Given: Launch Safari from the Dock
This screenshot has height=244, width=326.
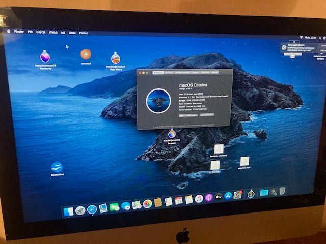Looking at the screenshot, I should 92,209.
